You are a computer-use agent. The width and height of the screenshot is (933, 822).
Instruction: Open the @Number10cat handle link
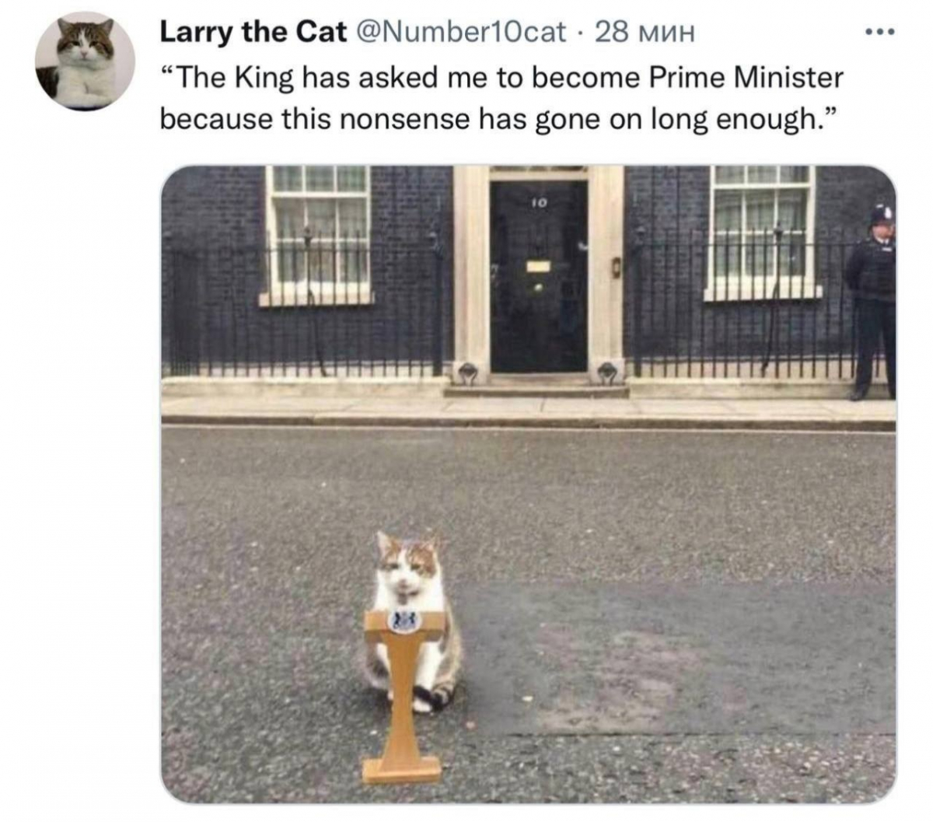(x=461, y=32)
